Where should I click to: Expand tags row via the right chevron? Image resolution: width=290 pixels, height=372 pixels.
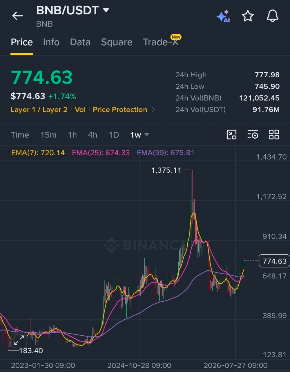[x=153, y=110]
